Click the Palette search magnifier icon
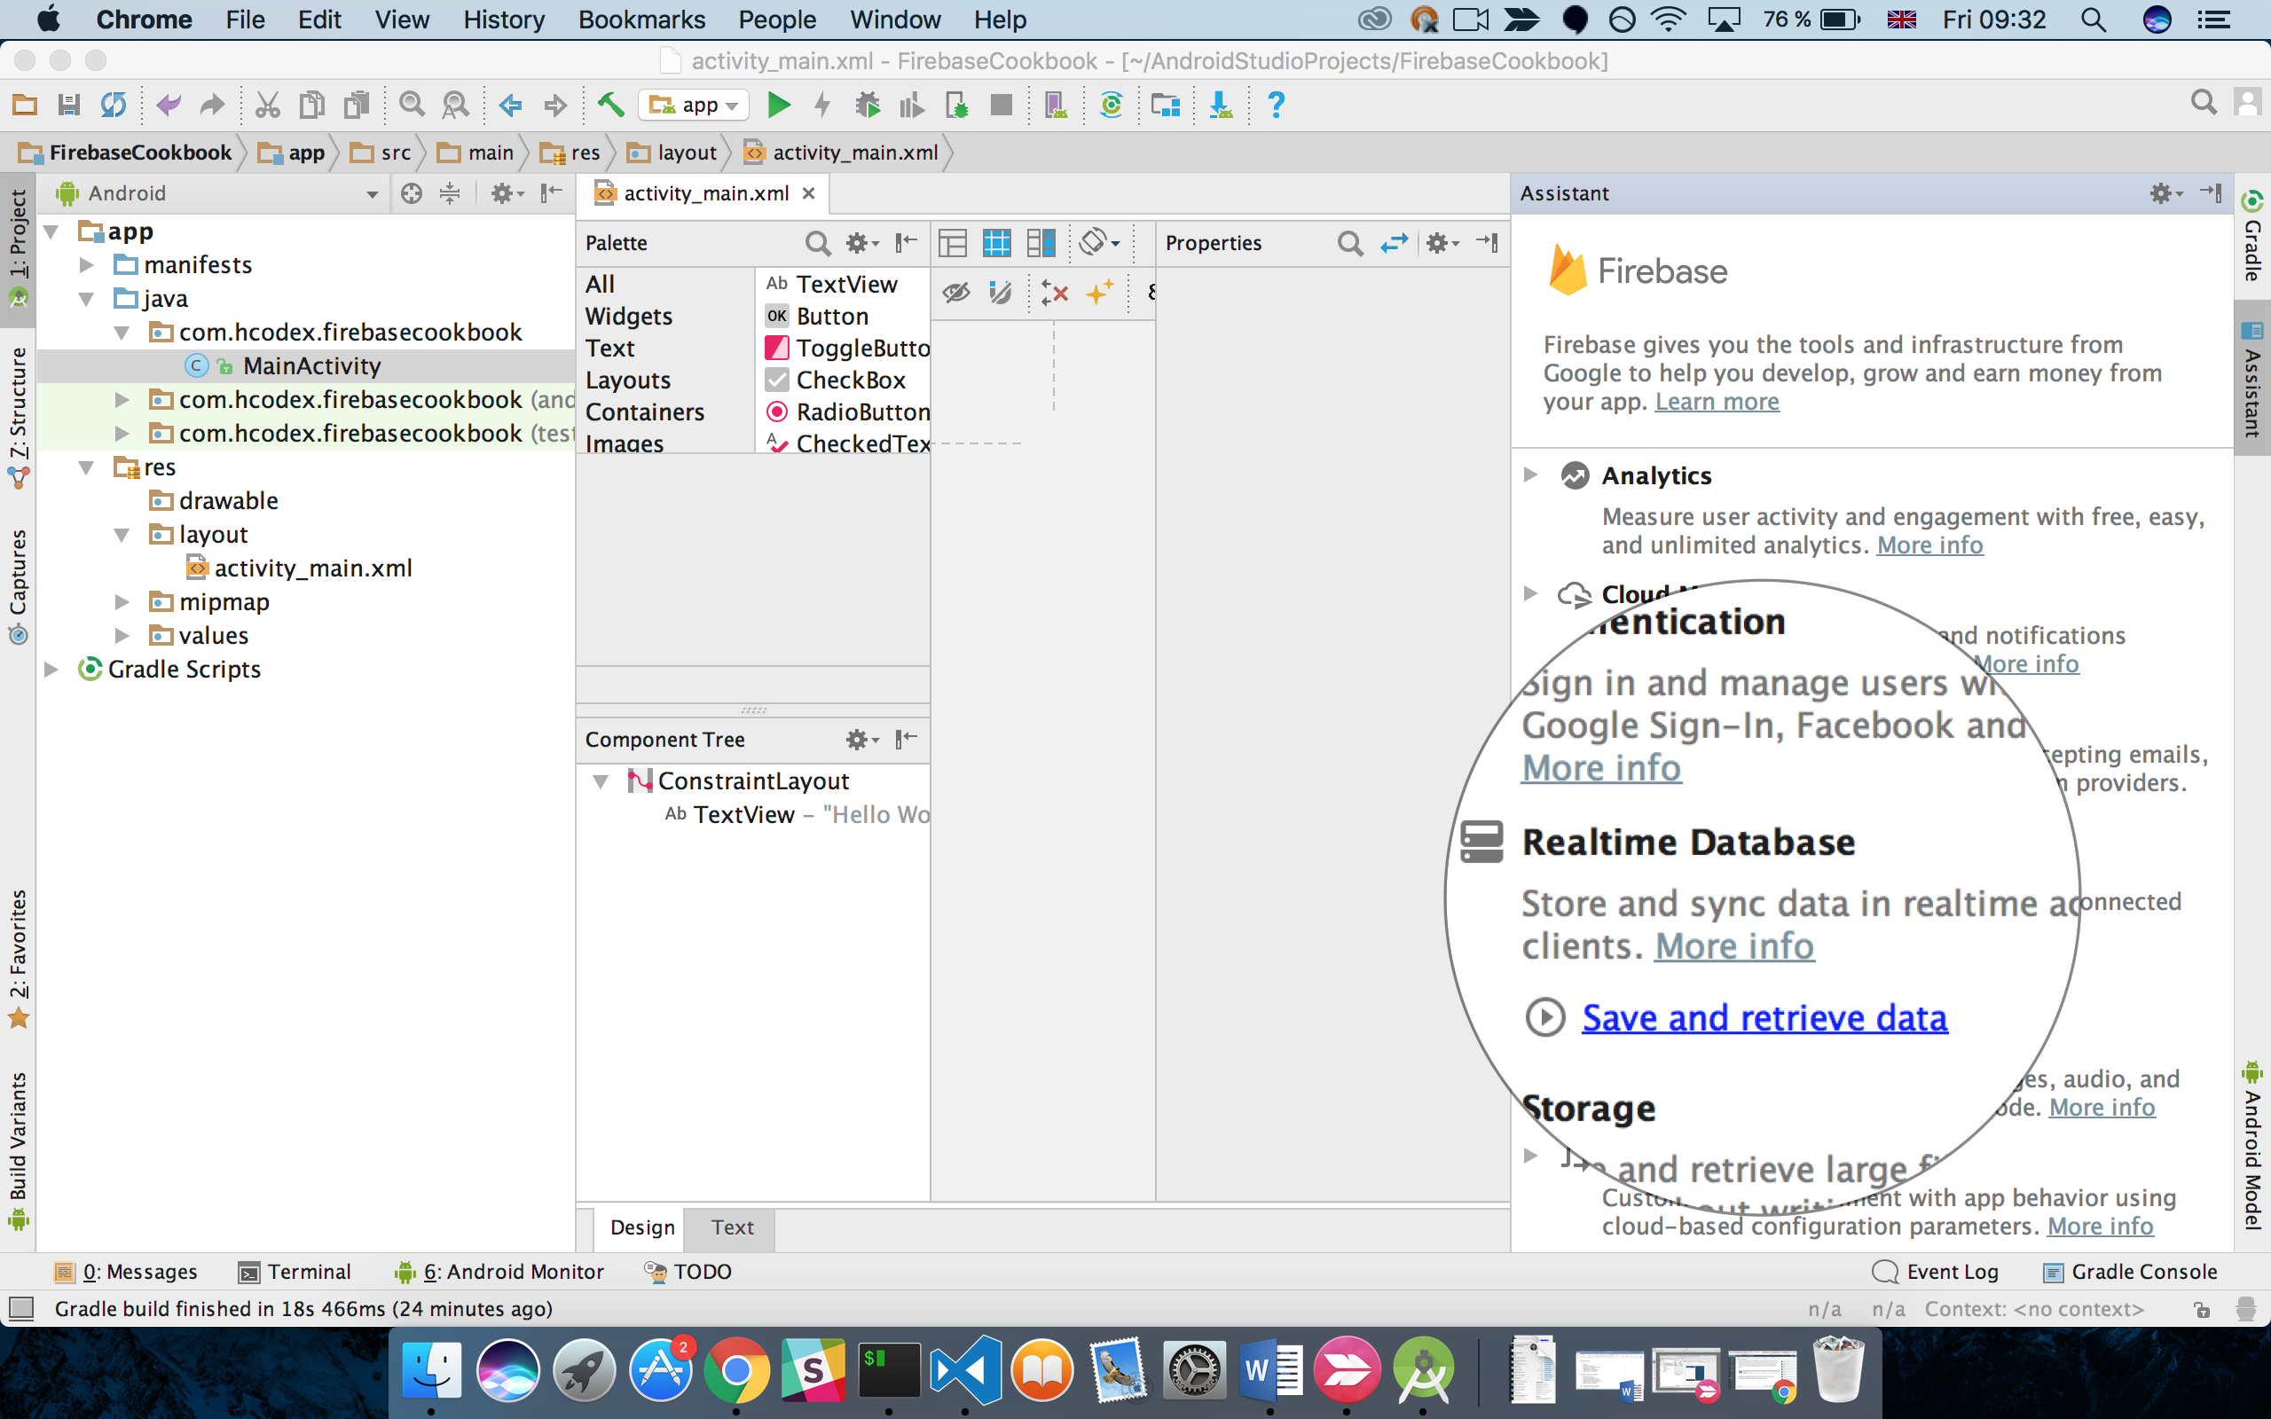Image resolution: width=2271 pixels, height=1419 pixels. [x=817, y=243]
